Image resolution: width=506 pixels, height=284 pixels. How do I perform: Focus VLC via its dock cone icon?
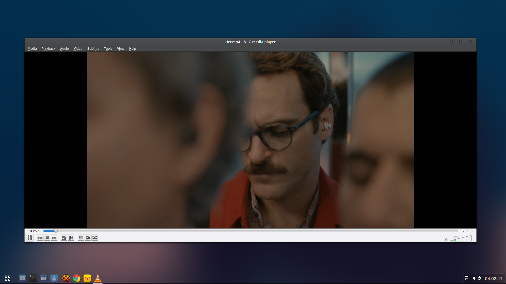pos(98,278)
